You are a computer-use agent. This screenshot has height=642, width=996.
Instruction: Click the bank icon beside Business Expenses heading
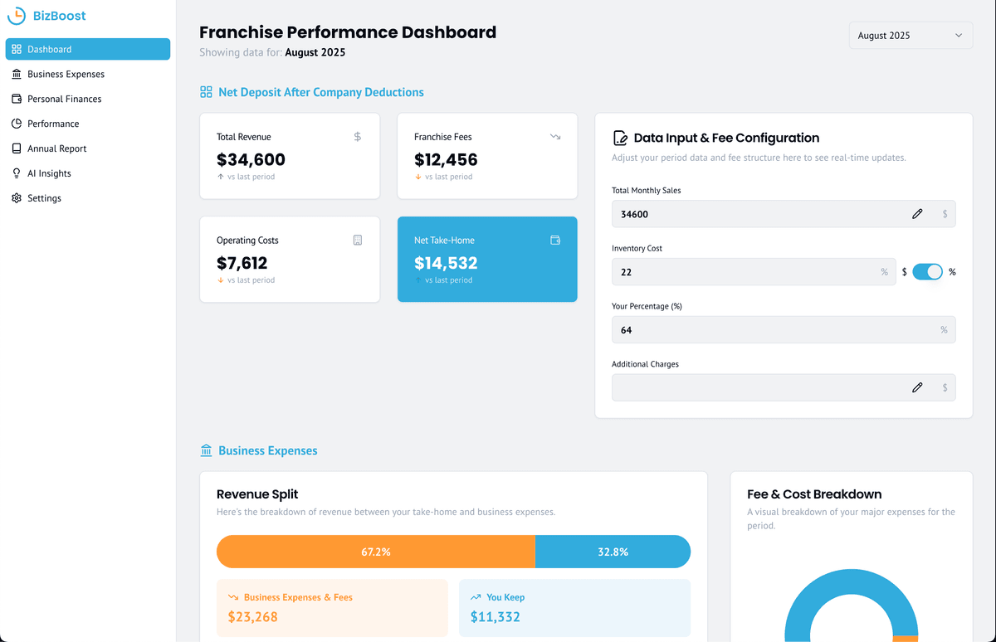tap(205, 450)
